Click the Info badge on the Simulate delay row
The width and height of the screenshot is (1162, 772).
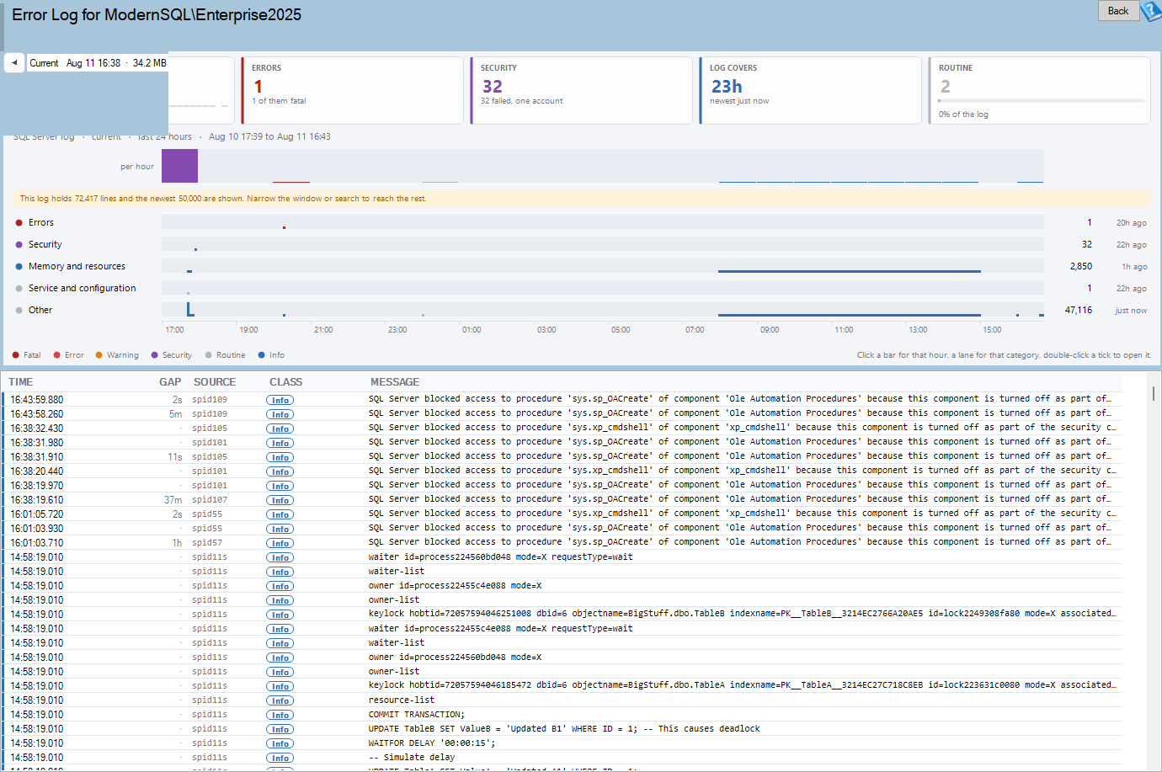click(x=280, y=758)
